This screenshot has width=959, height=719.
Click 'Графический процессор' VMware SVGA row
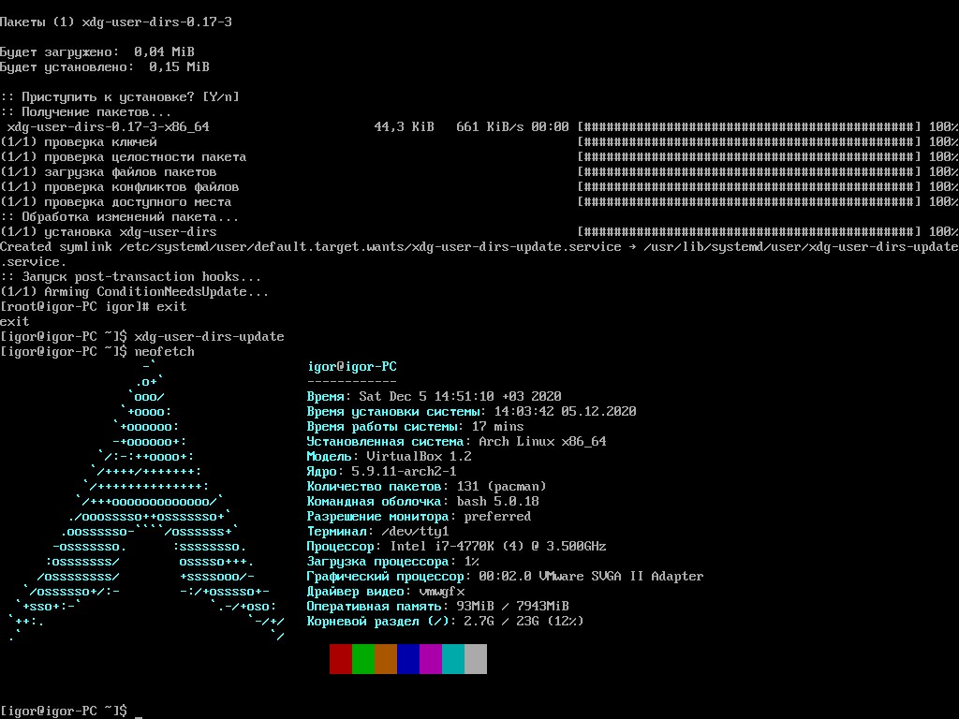[x=505, y=576]
